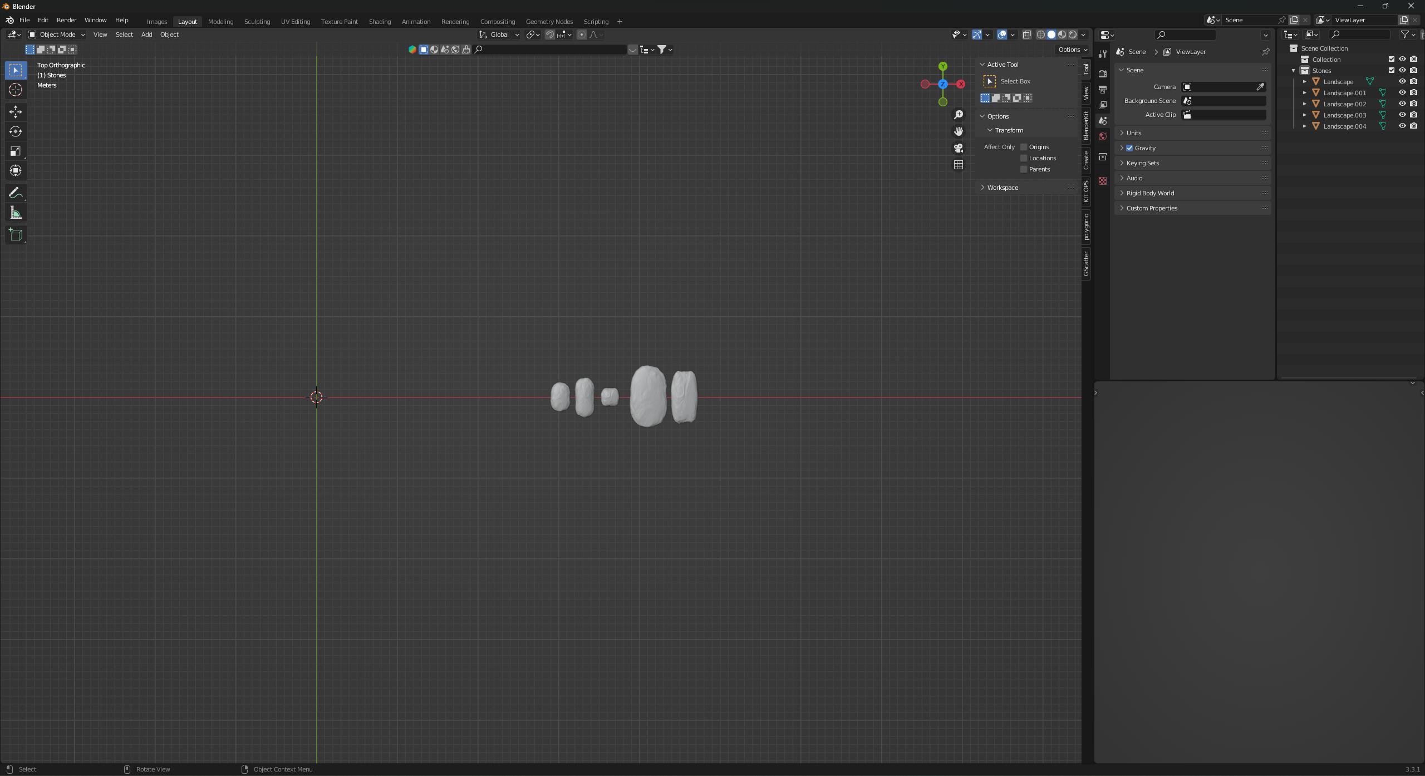Switch to the Shading workspace tab
Screen dimensions: 1425x776
click(380, 22)
